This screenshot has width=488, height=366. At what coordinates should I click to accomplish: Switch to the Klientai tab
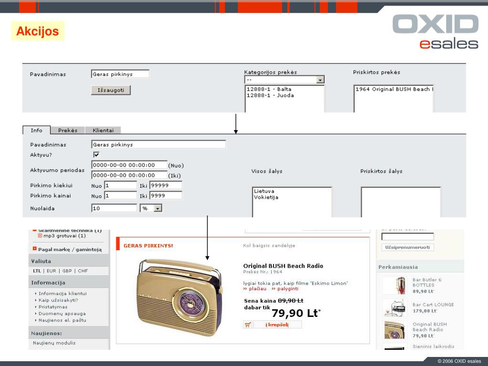tap(103, 130)
